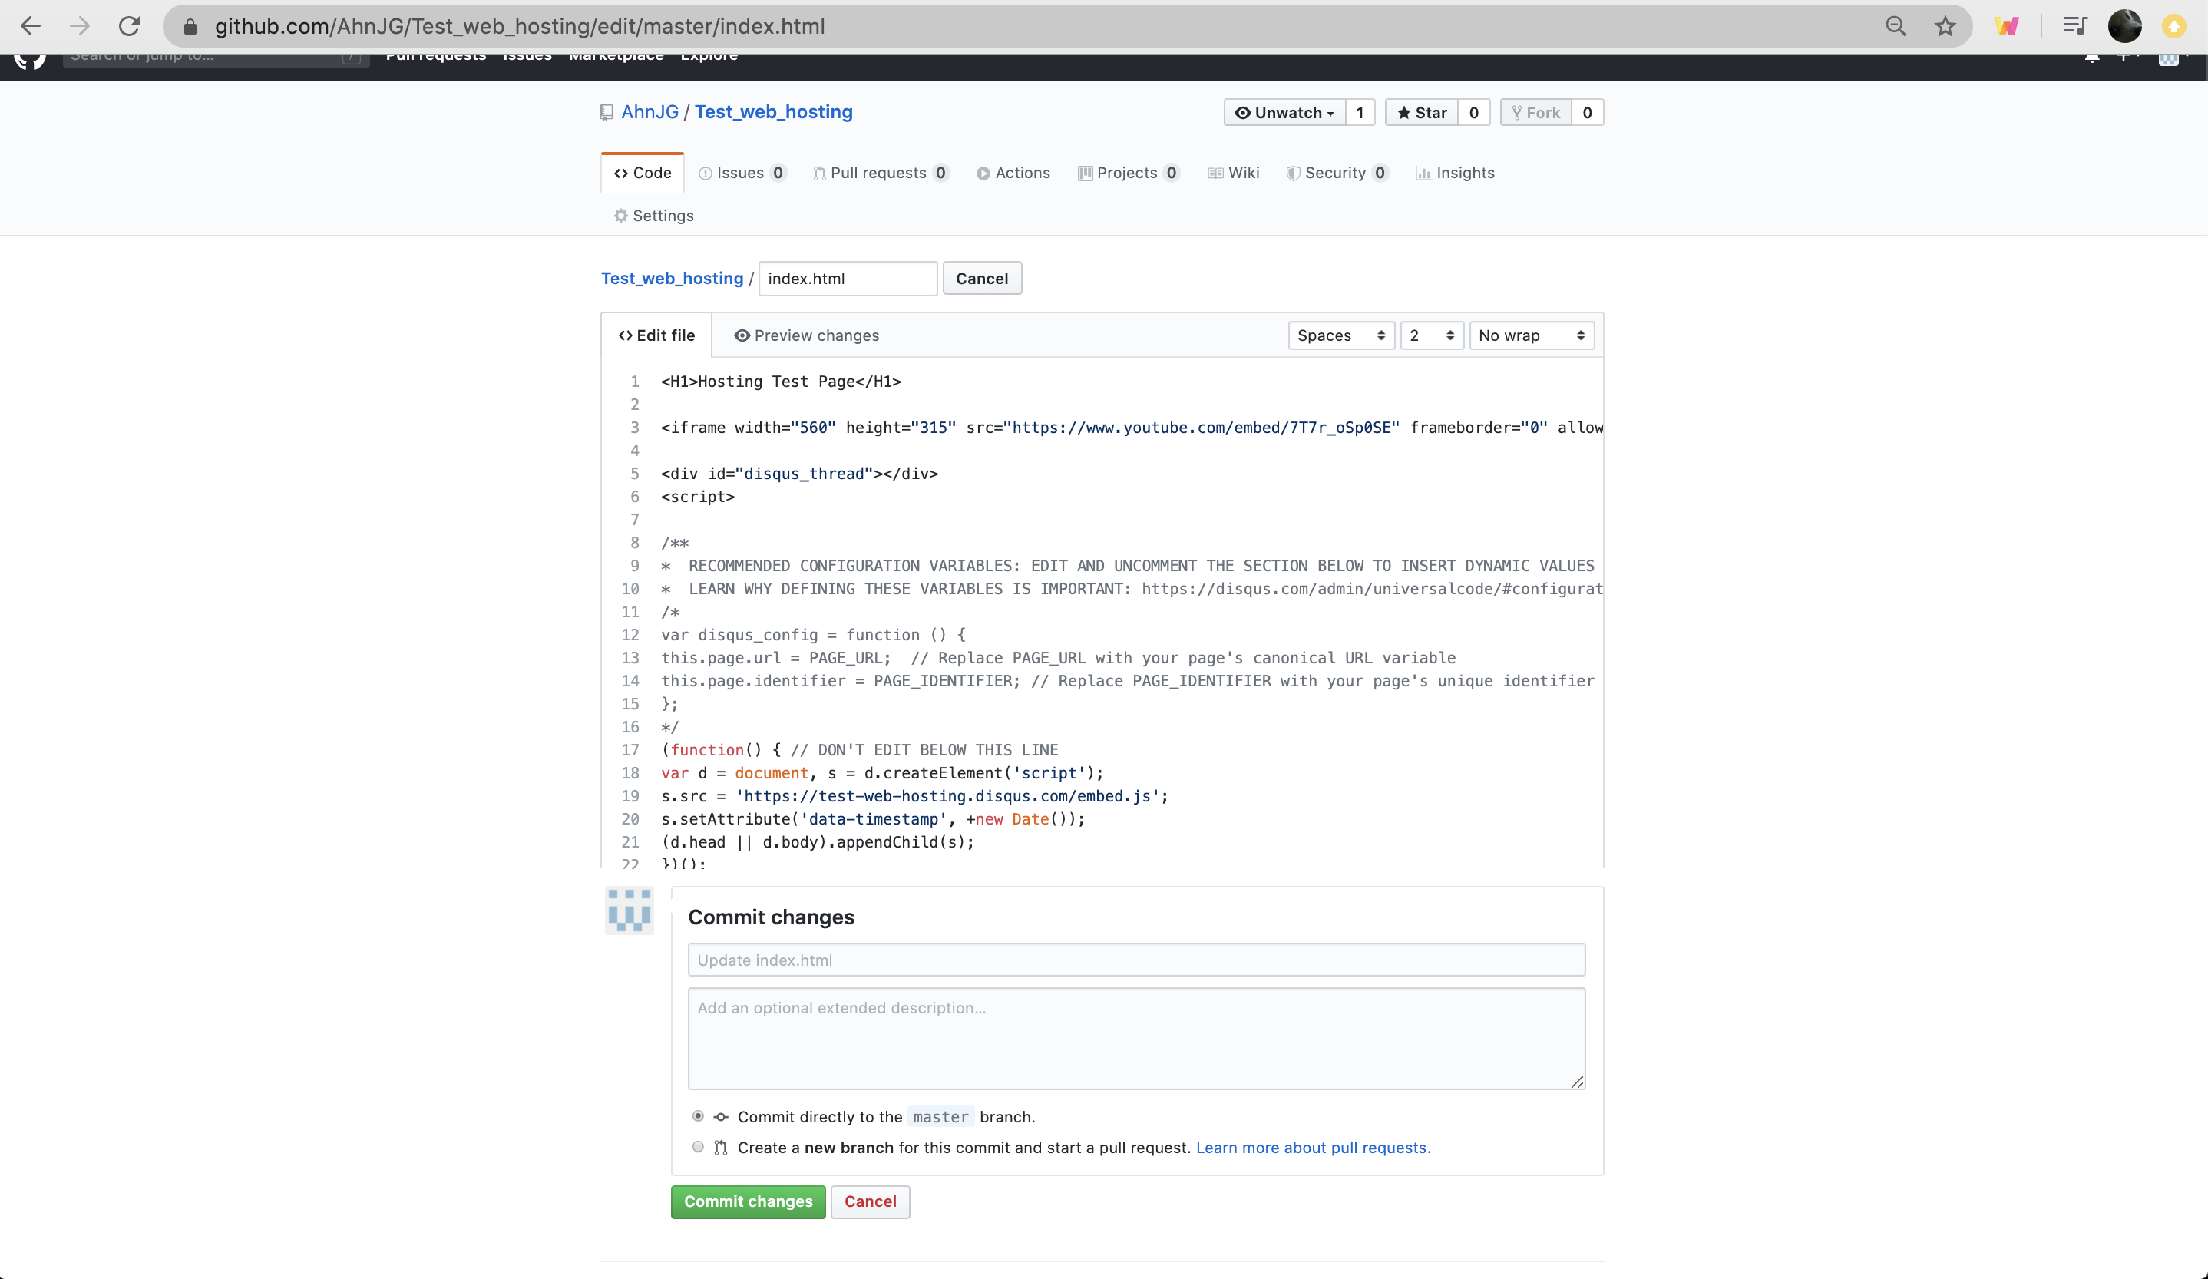Click the committer avatar thumbnail
Image resolution: width=2208 pixels, height=1279 pixels.
click(629, 909)
